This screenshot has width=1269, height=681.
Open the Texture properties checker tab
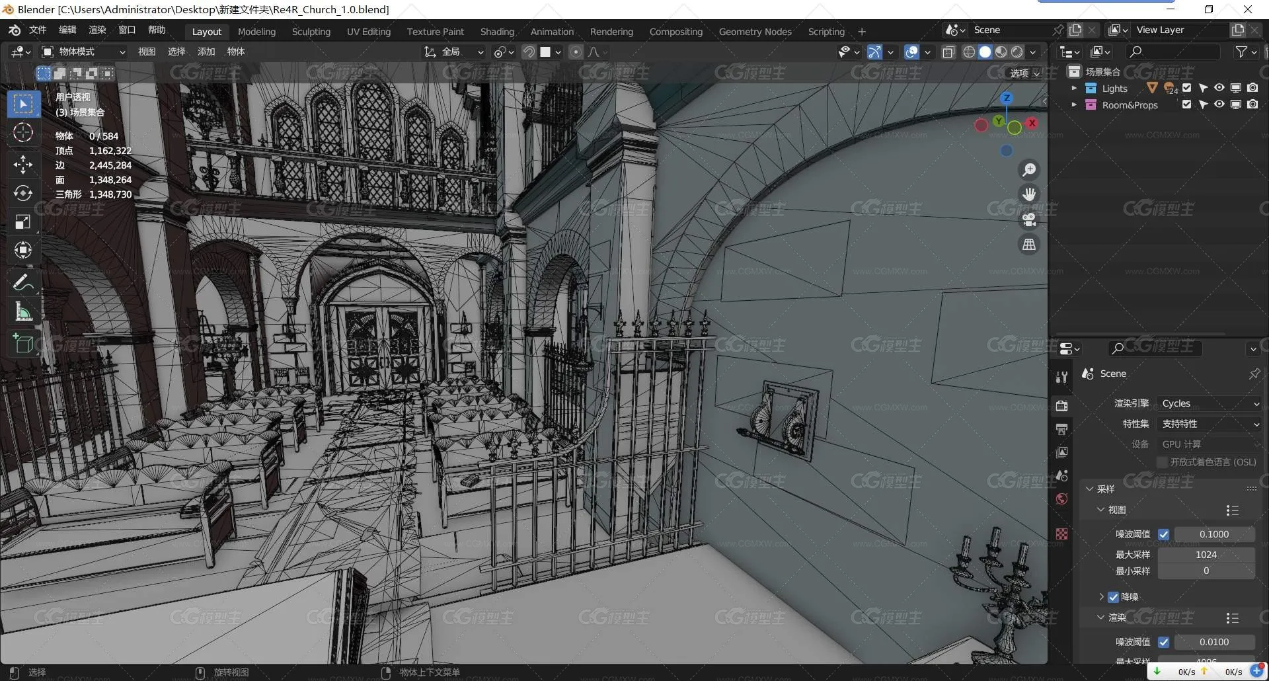point(1062,534)
